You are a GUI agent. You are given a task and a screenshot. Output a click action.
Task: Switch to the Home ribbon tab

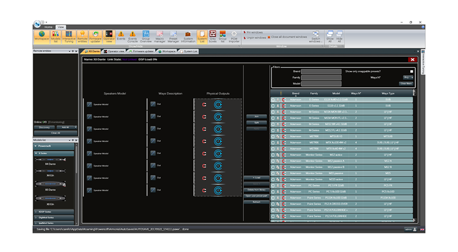48,27
